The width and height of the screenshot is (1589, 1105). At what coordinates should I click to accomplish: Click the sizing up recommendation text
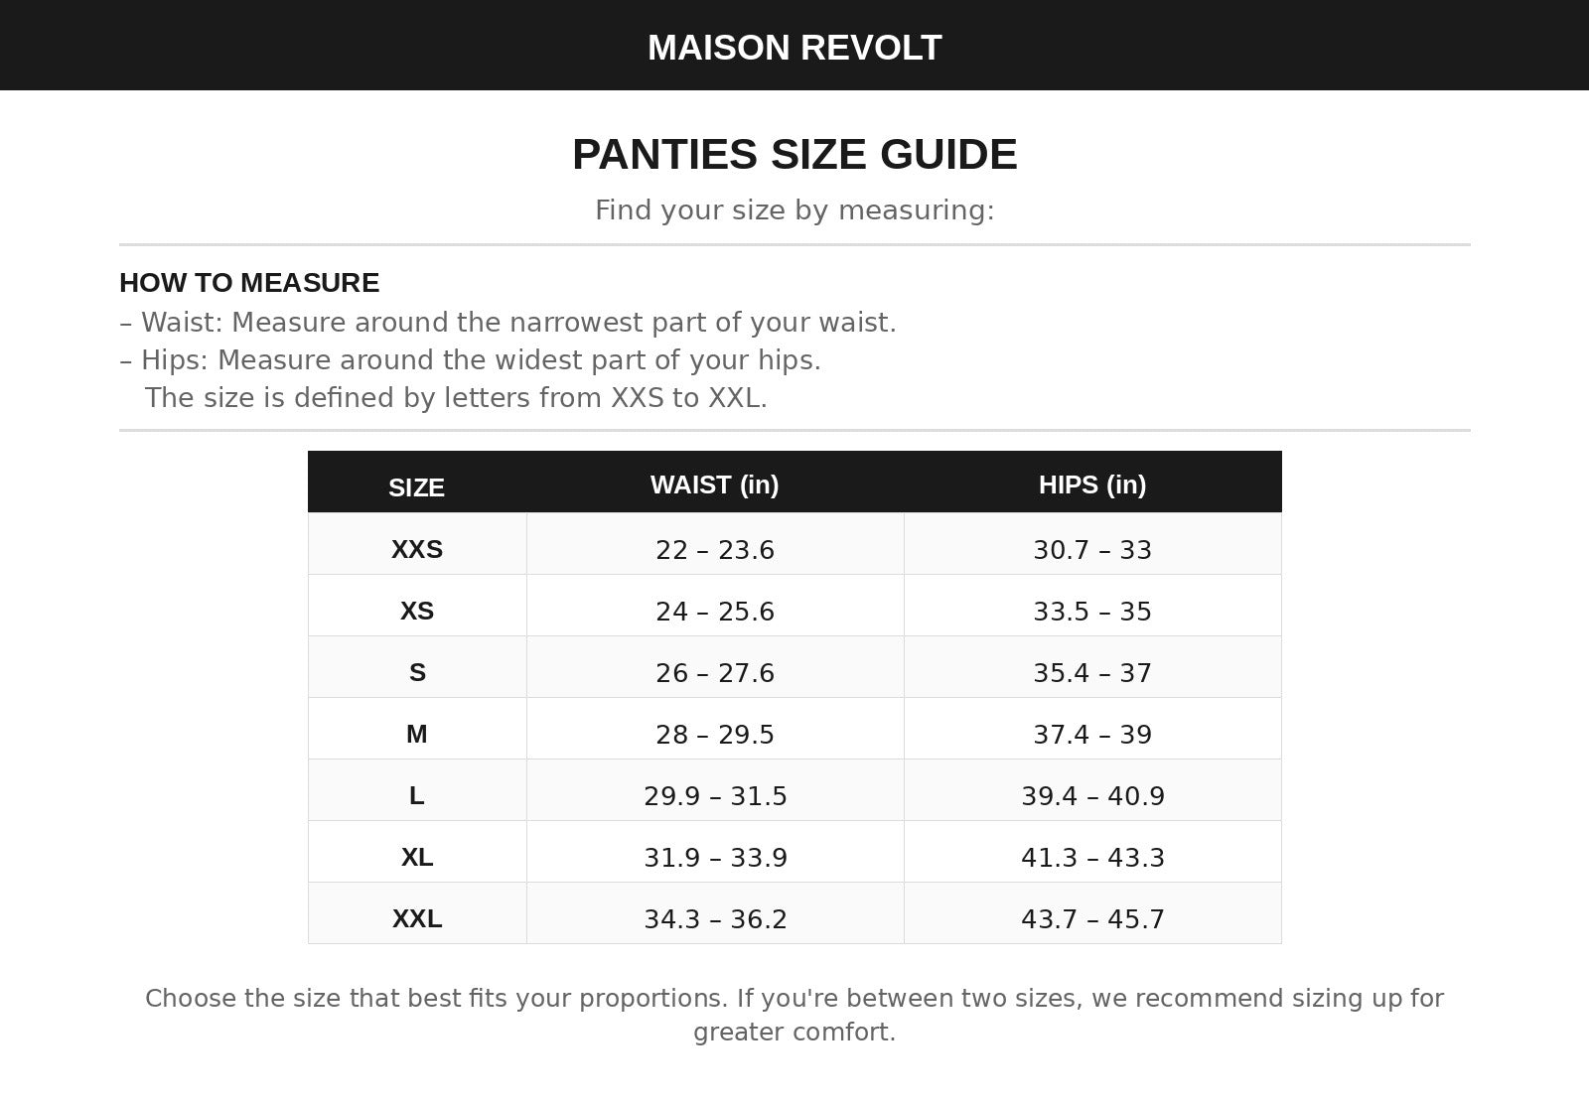tap(794, 1015)
